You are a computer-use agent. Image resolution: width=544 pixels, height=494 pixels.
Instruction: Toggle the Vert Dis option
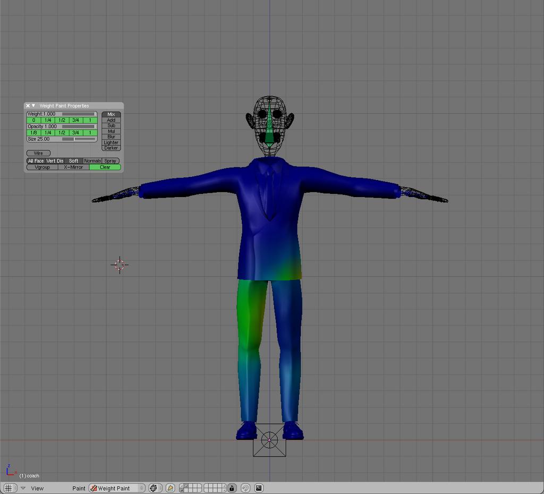[x=55, y=160]
